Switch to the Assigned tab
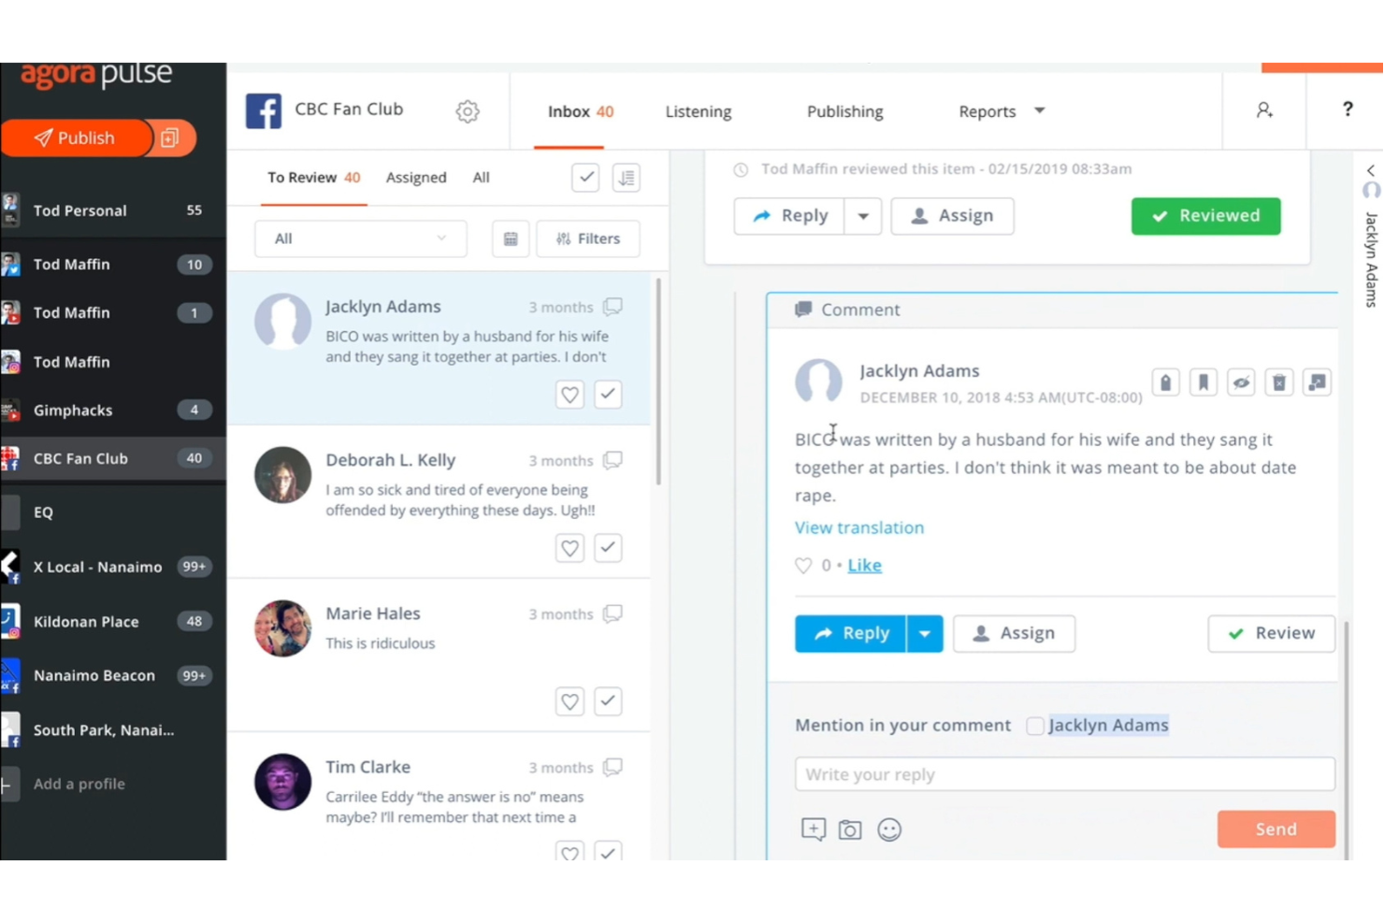Screen dimensions: 1384x923 click(x=415, y=177)
